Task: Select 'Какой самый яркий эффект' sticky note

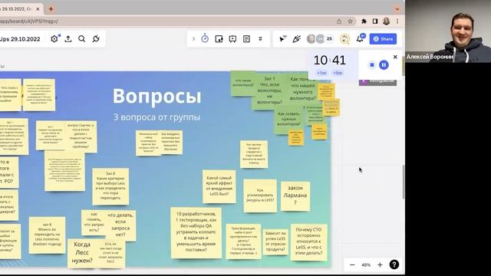Action: coord(219,186)
